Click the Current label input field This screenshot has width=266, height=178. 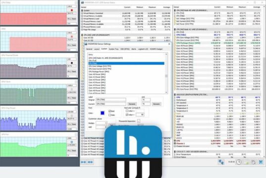(x=111, y=104)
